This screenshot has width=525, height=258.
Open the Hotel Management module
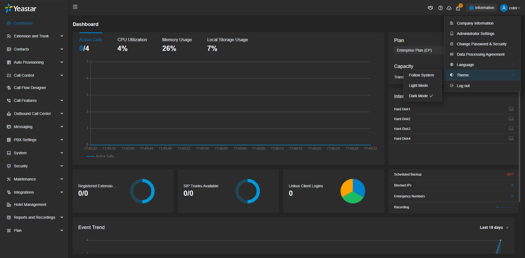click(30, 204)
